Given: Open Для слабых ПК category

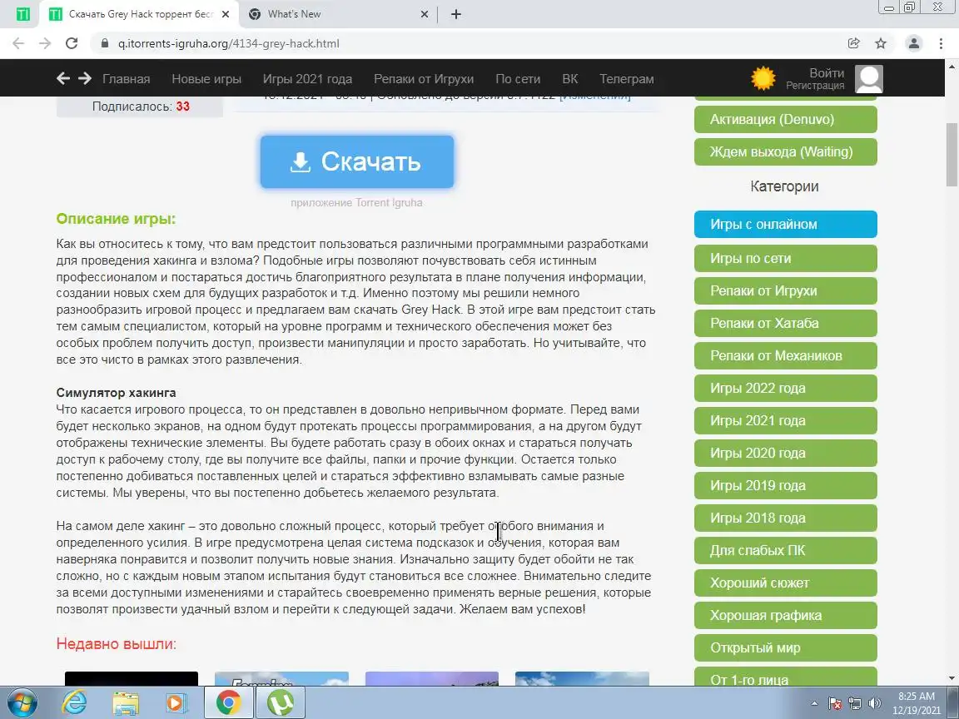Looking at the screenshot, I should pos(785,549).
